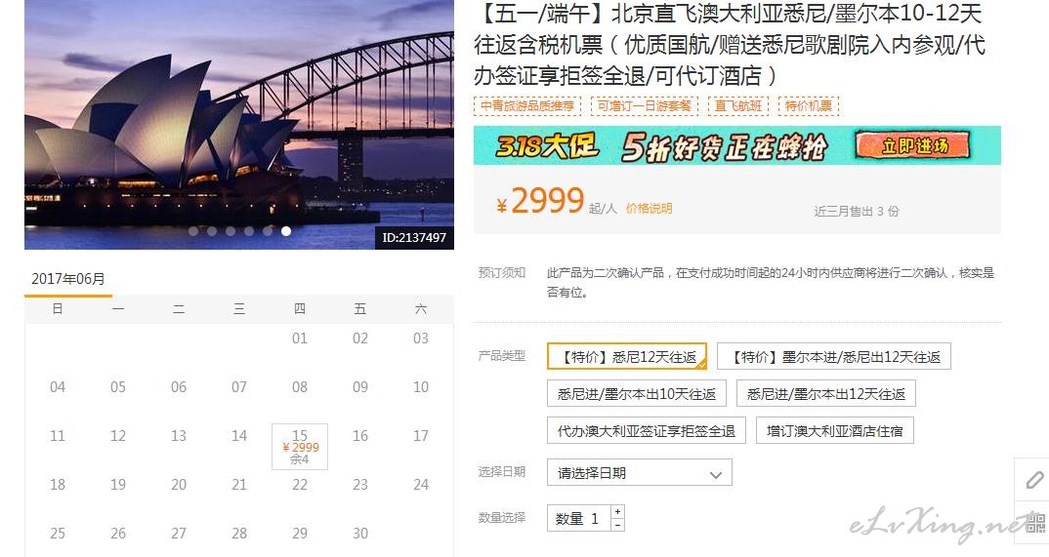The image size is (1049, 557).
Task: Decrease quantity with the minus stepper
Action: pyautogui.click(x=617, y=525)
